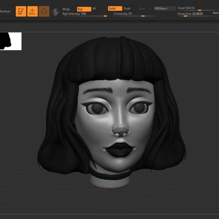Toggle the Rgb paint mode
The height and width of the screenshot is (219, 219).
tap(84, 9)
